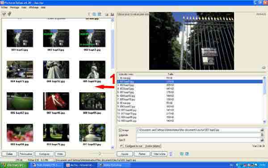
Task: Click the rightmost icon above the file thumbnails
Action: point(112,14)
